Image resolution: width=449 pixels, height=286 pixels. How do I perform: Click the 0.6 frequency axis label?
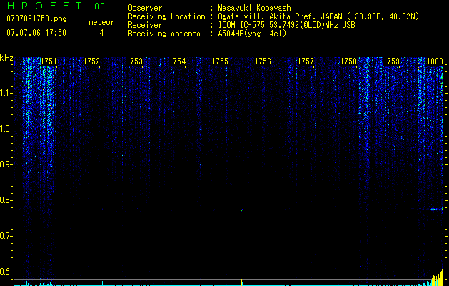pyautogui.click(x=6, y=272)
